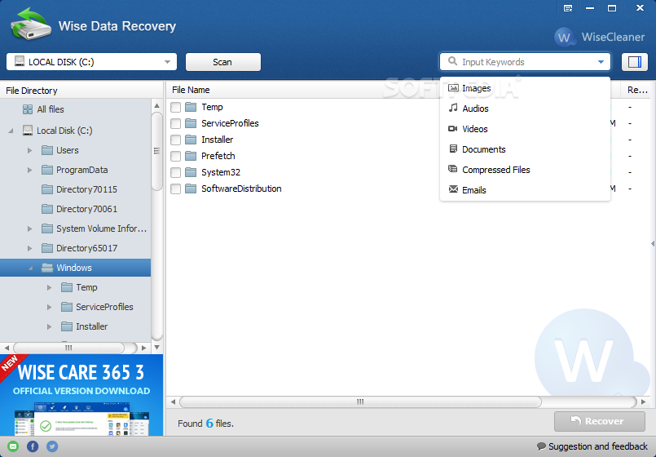The image size is (656, 457).
Task: Click the Users folder icon
Action: pos(47,150)
